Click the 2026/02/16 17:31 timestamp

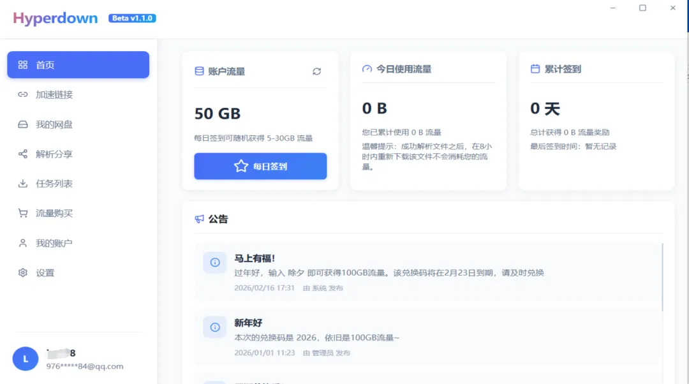coord(264,288)
